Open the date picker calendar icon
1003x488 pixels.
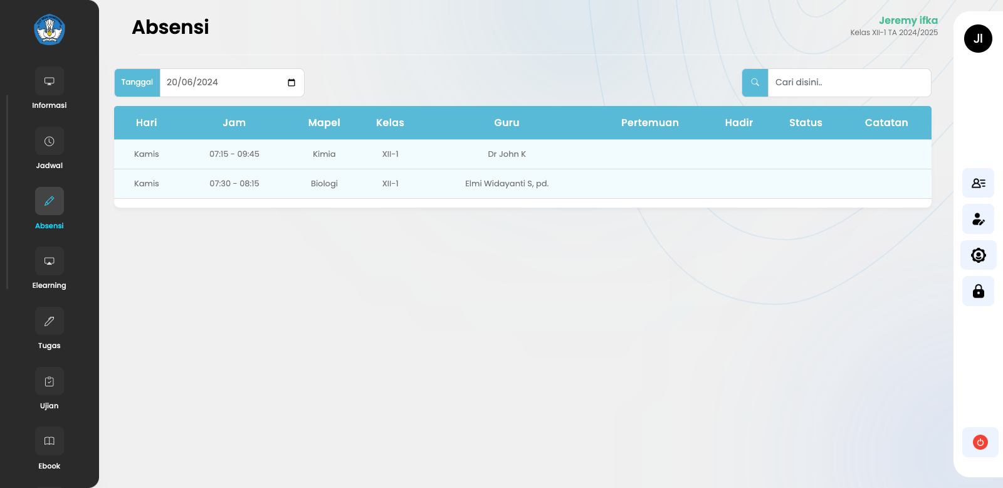coord(291,83)
